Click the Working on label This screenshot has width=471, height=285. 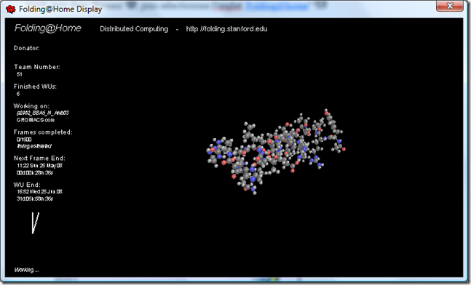(31, 106)
